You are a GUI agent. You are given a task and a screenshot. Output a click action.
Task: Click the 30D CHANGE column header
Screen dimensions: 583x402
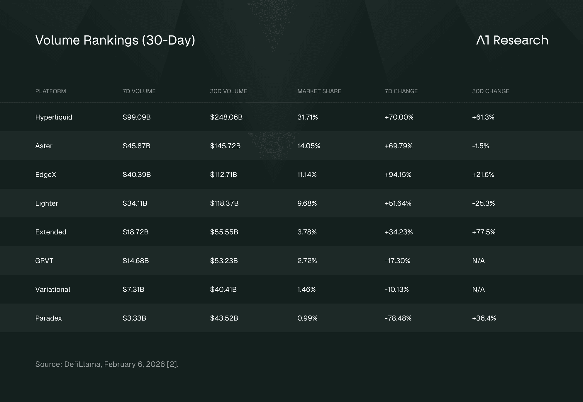(x=490, y=91)
